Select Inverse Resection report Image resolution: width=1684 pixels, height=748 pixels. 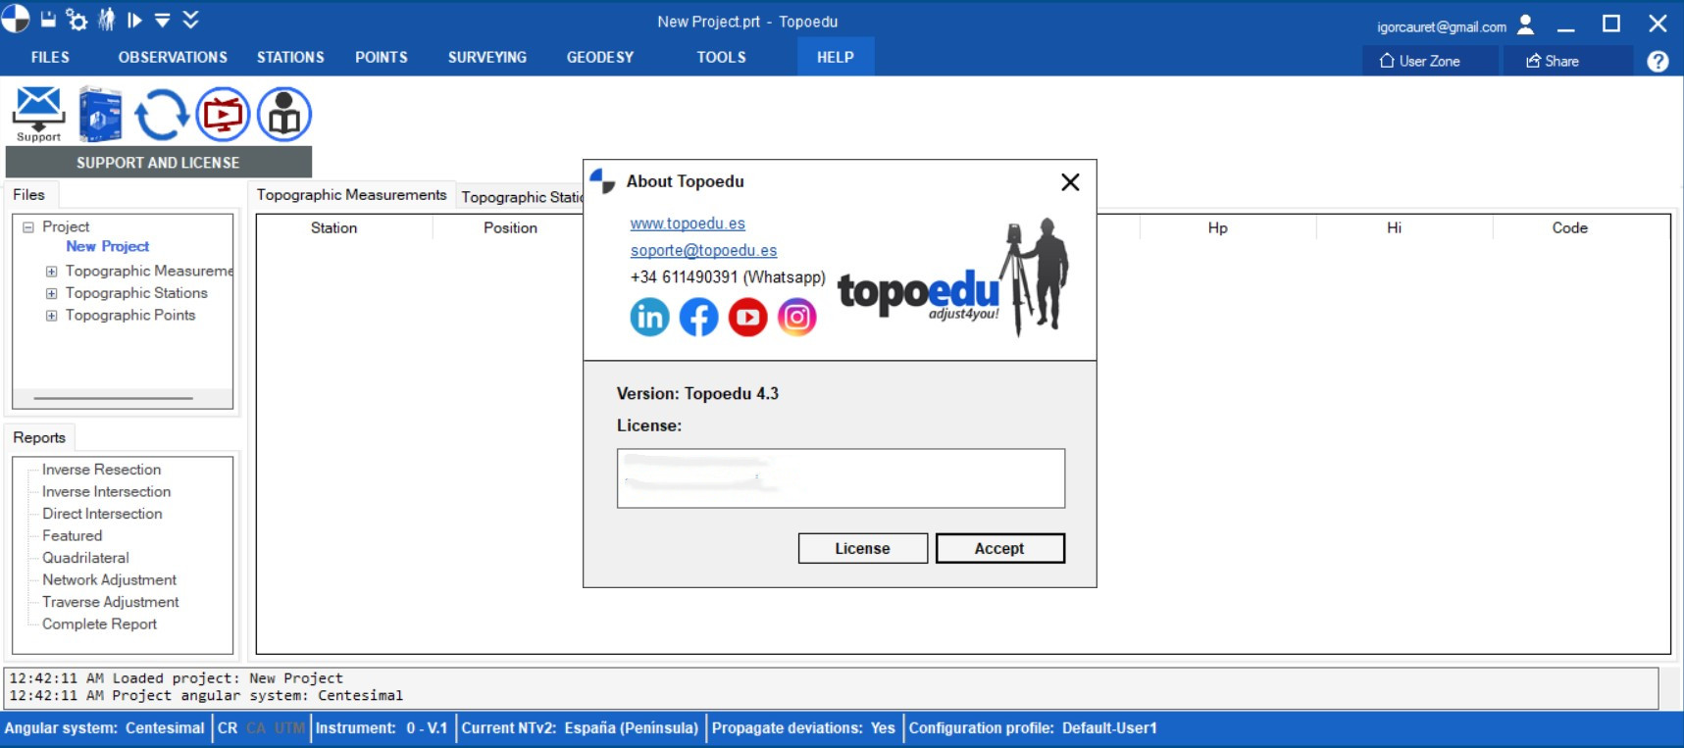101,470
